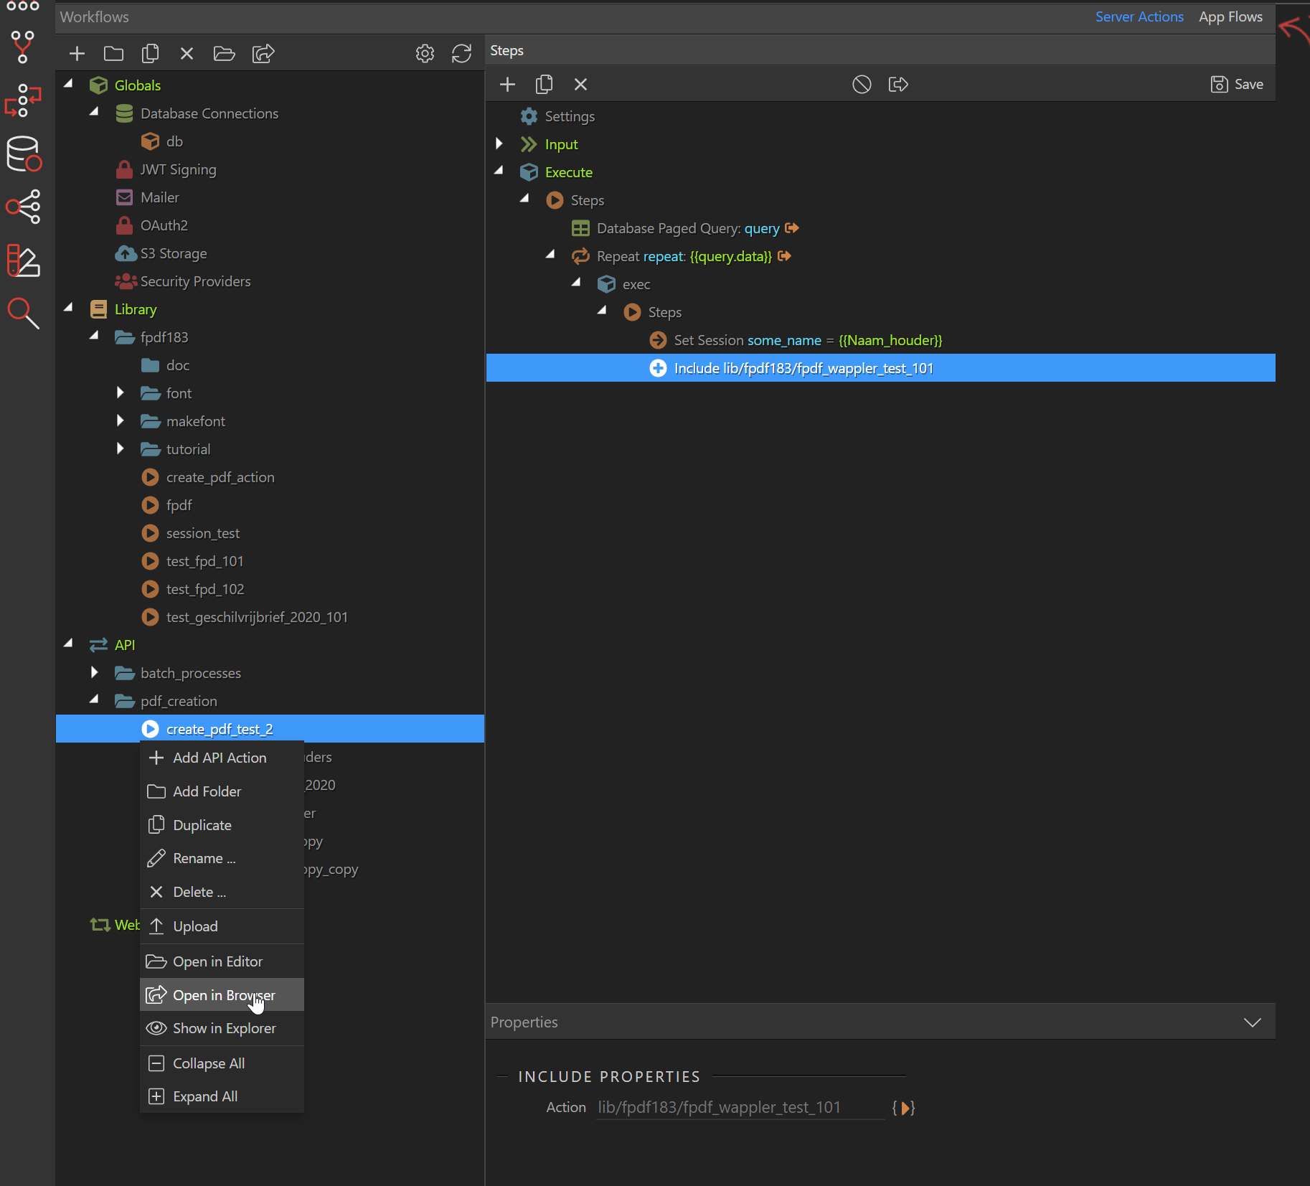The image size is (1310, 1186).
Task: Expand the font folder
Action: (x=121, y=392)
